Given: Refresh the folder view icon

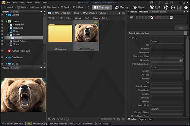Looking at the screenshot, I should click(x=119, y=13).
